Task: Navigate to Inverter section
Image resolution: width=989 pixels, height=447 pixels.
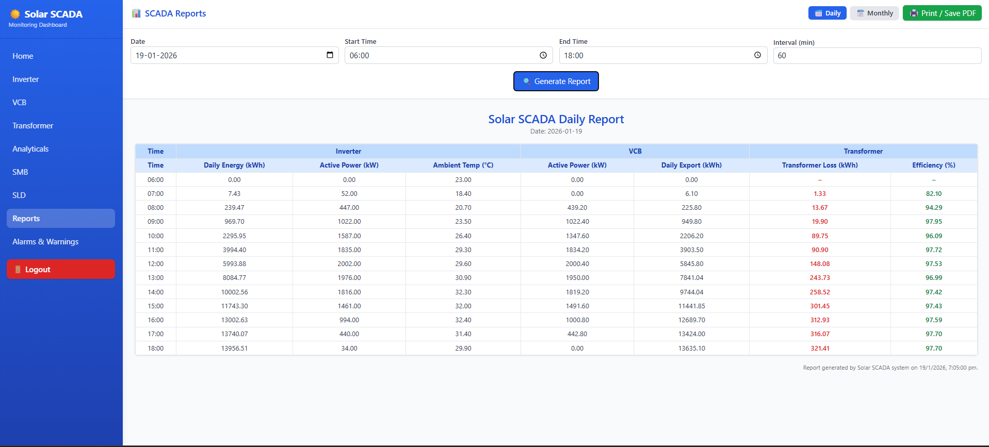Action: coord(26,79)
